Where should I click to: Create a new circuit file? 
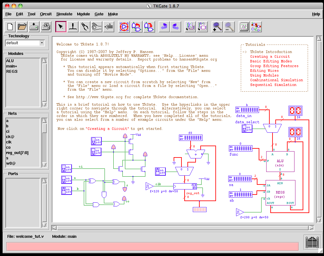10,27
